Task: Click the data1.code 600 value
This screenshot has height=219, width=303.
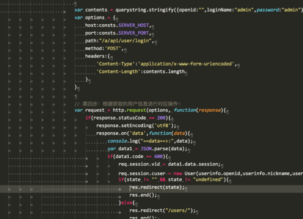Action: pos(158,157)
